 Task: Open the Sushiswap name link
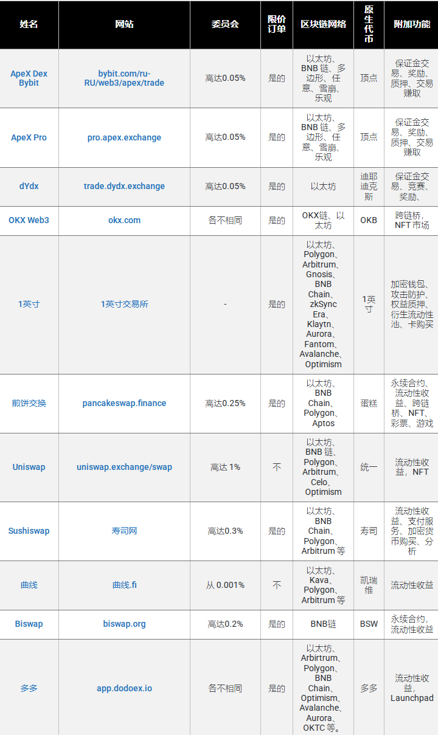click(29, 531)
